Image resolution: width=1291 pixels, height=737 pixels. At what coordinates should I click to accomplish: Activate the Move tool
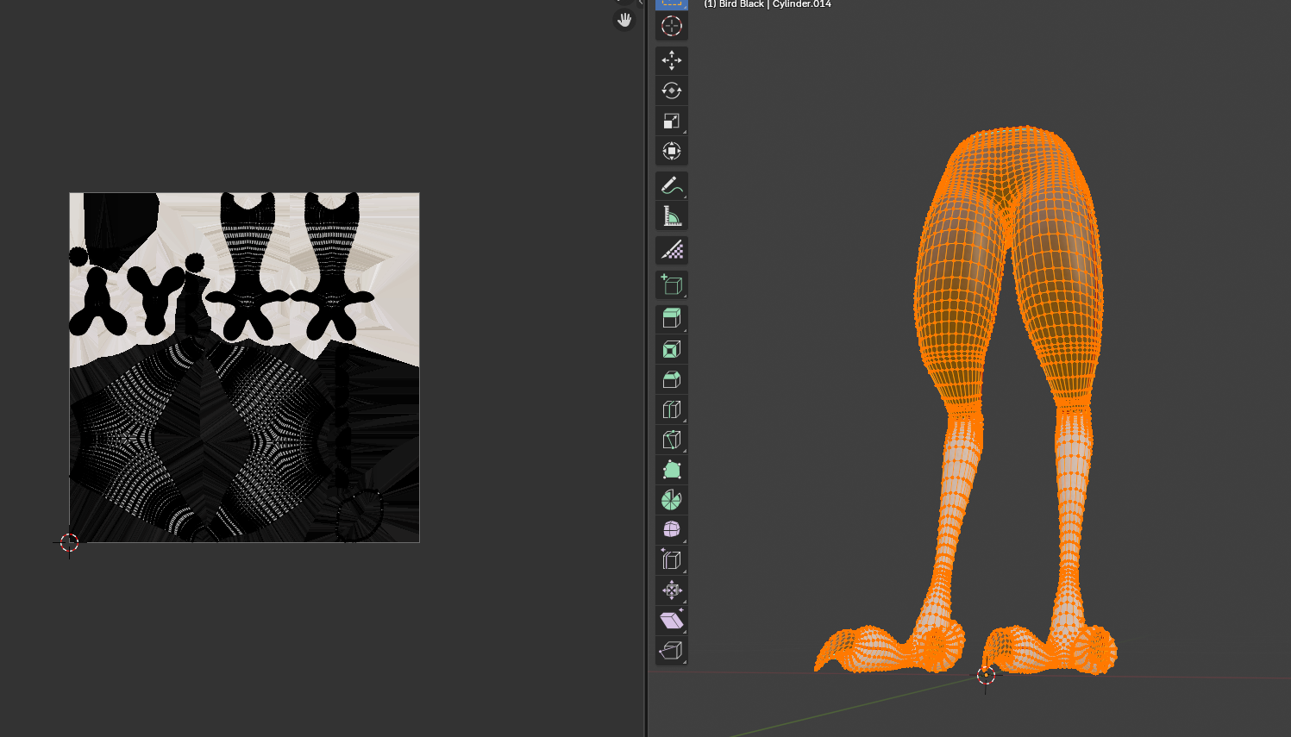pos(672,60)
